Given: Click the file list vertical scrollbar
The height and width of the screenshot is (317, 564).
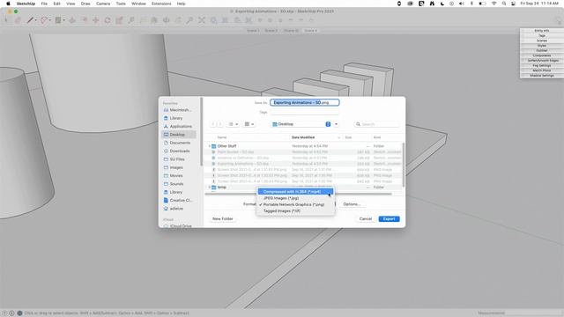Looking at the screenshot, I should pyautogui.click(x=404, y=165).
